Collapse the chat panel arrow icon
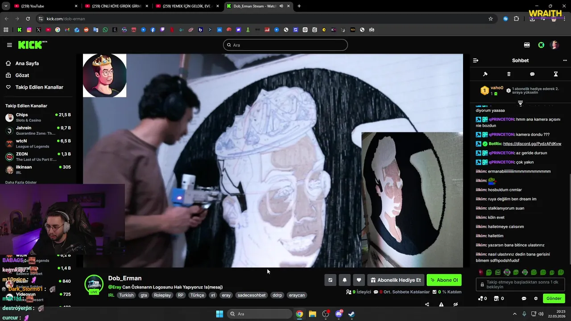 click(x=476, y=60)
